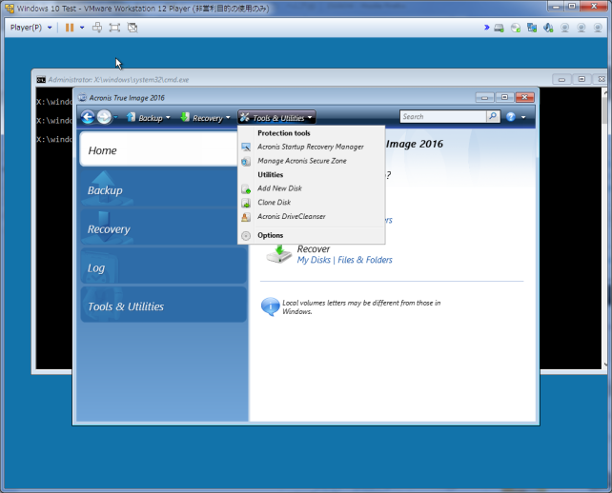
Task: Open the Recovery toolbar menu
Action: pos(205,117)
